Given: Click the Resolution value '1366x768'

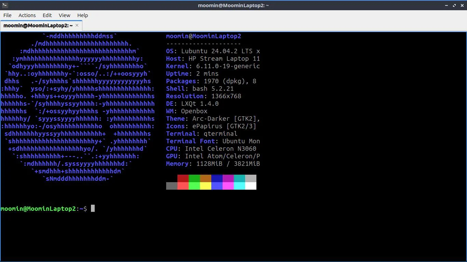Looking at the screenshot, I should (226, 96).
